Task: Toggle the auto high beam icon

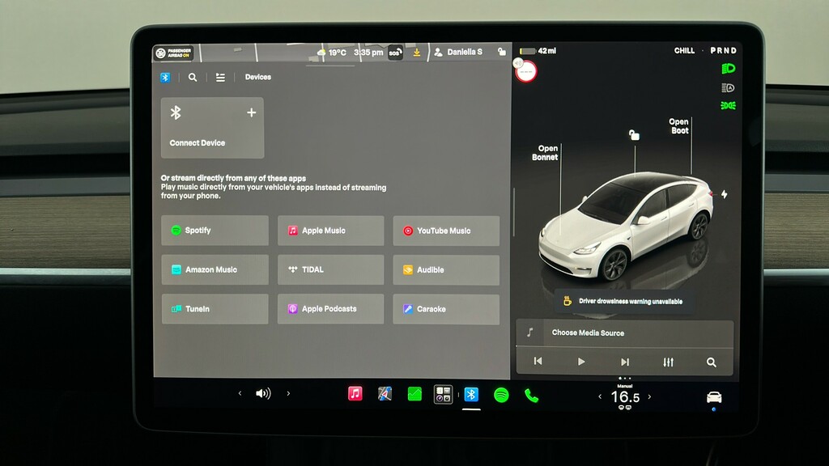Action: point(728,87)
